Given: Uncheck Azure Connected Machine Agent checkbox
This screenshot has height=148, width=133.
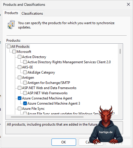Looking at the screenshot, I should coord(19,98).
